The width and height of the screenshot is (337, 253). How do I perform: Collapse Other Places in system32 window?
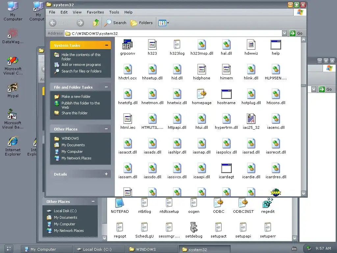tap(106, 129)
